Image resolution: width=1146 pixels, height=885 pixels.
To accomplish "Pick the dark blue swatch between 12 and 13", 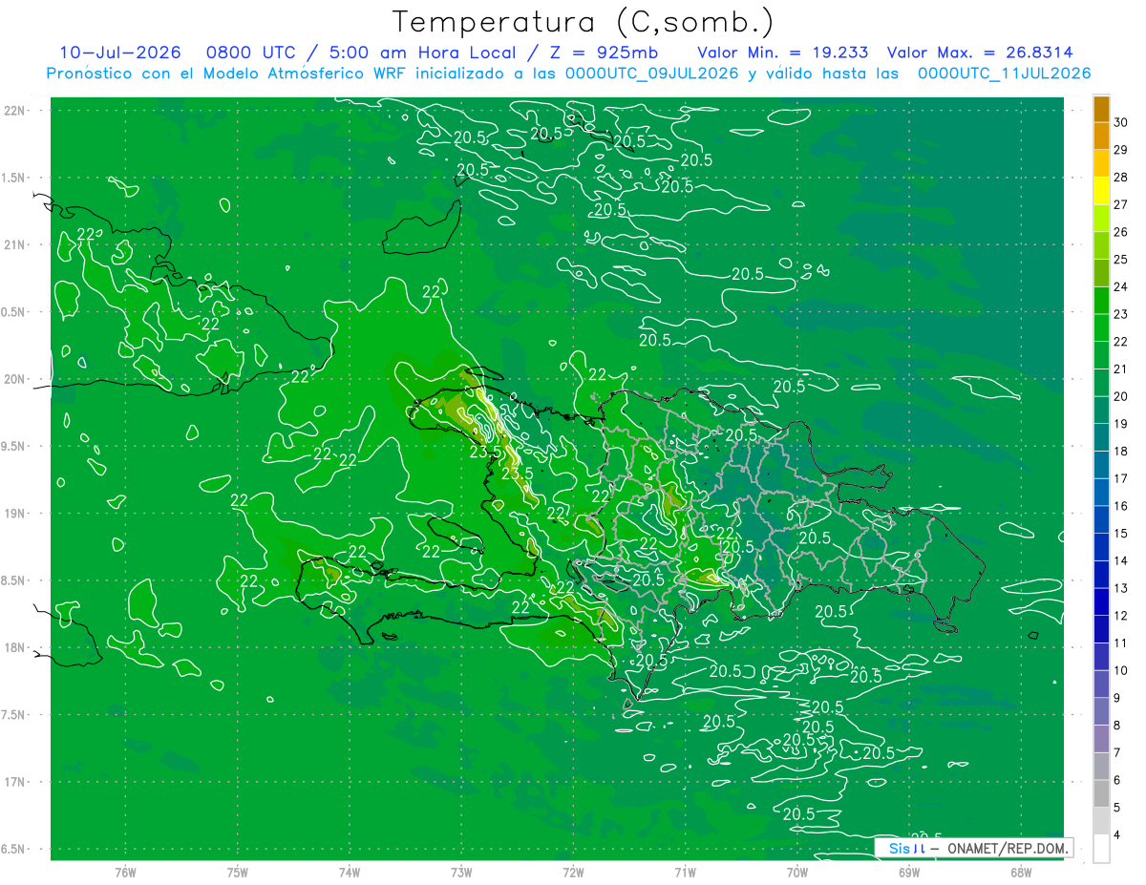I will (1101, 601).
